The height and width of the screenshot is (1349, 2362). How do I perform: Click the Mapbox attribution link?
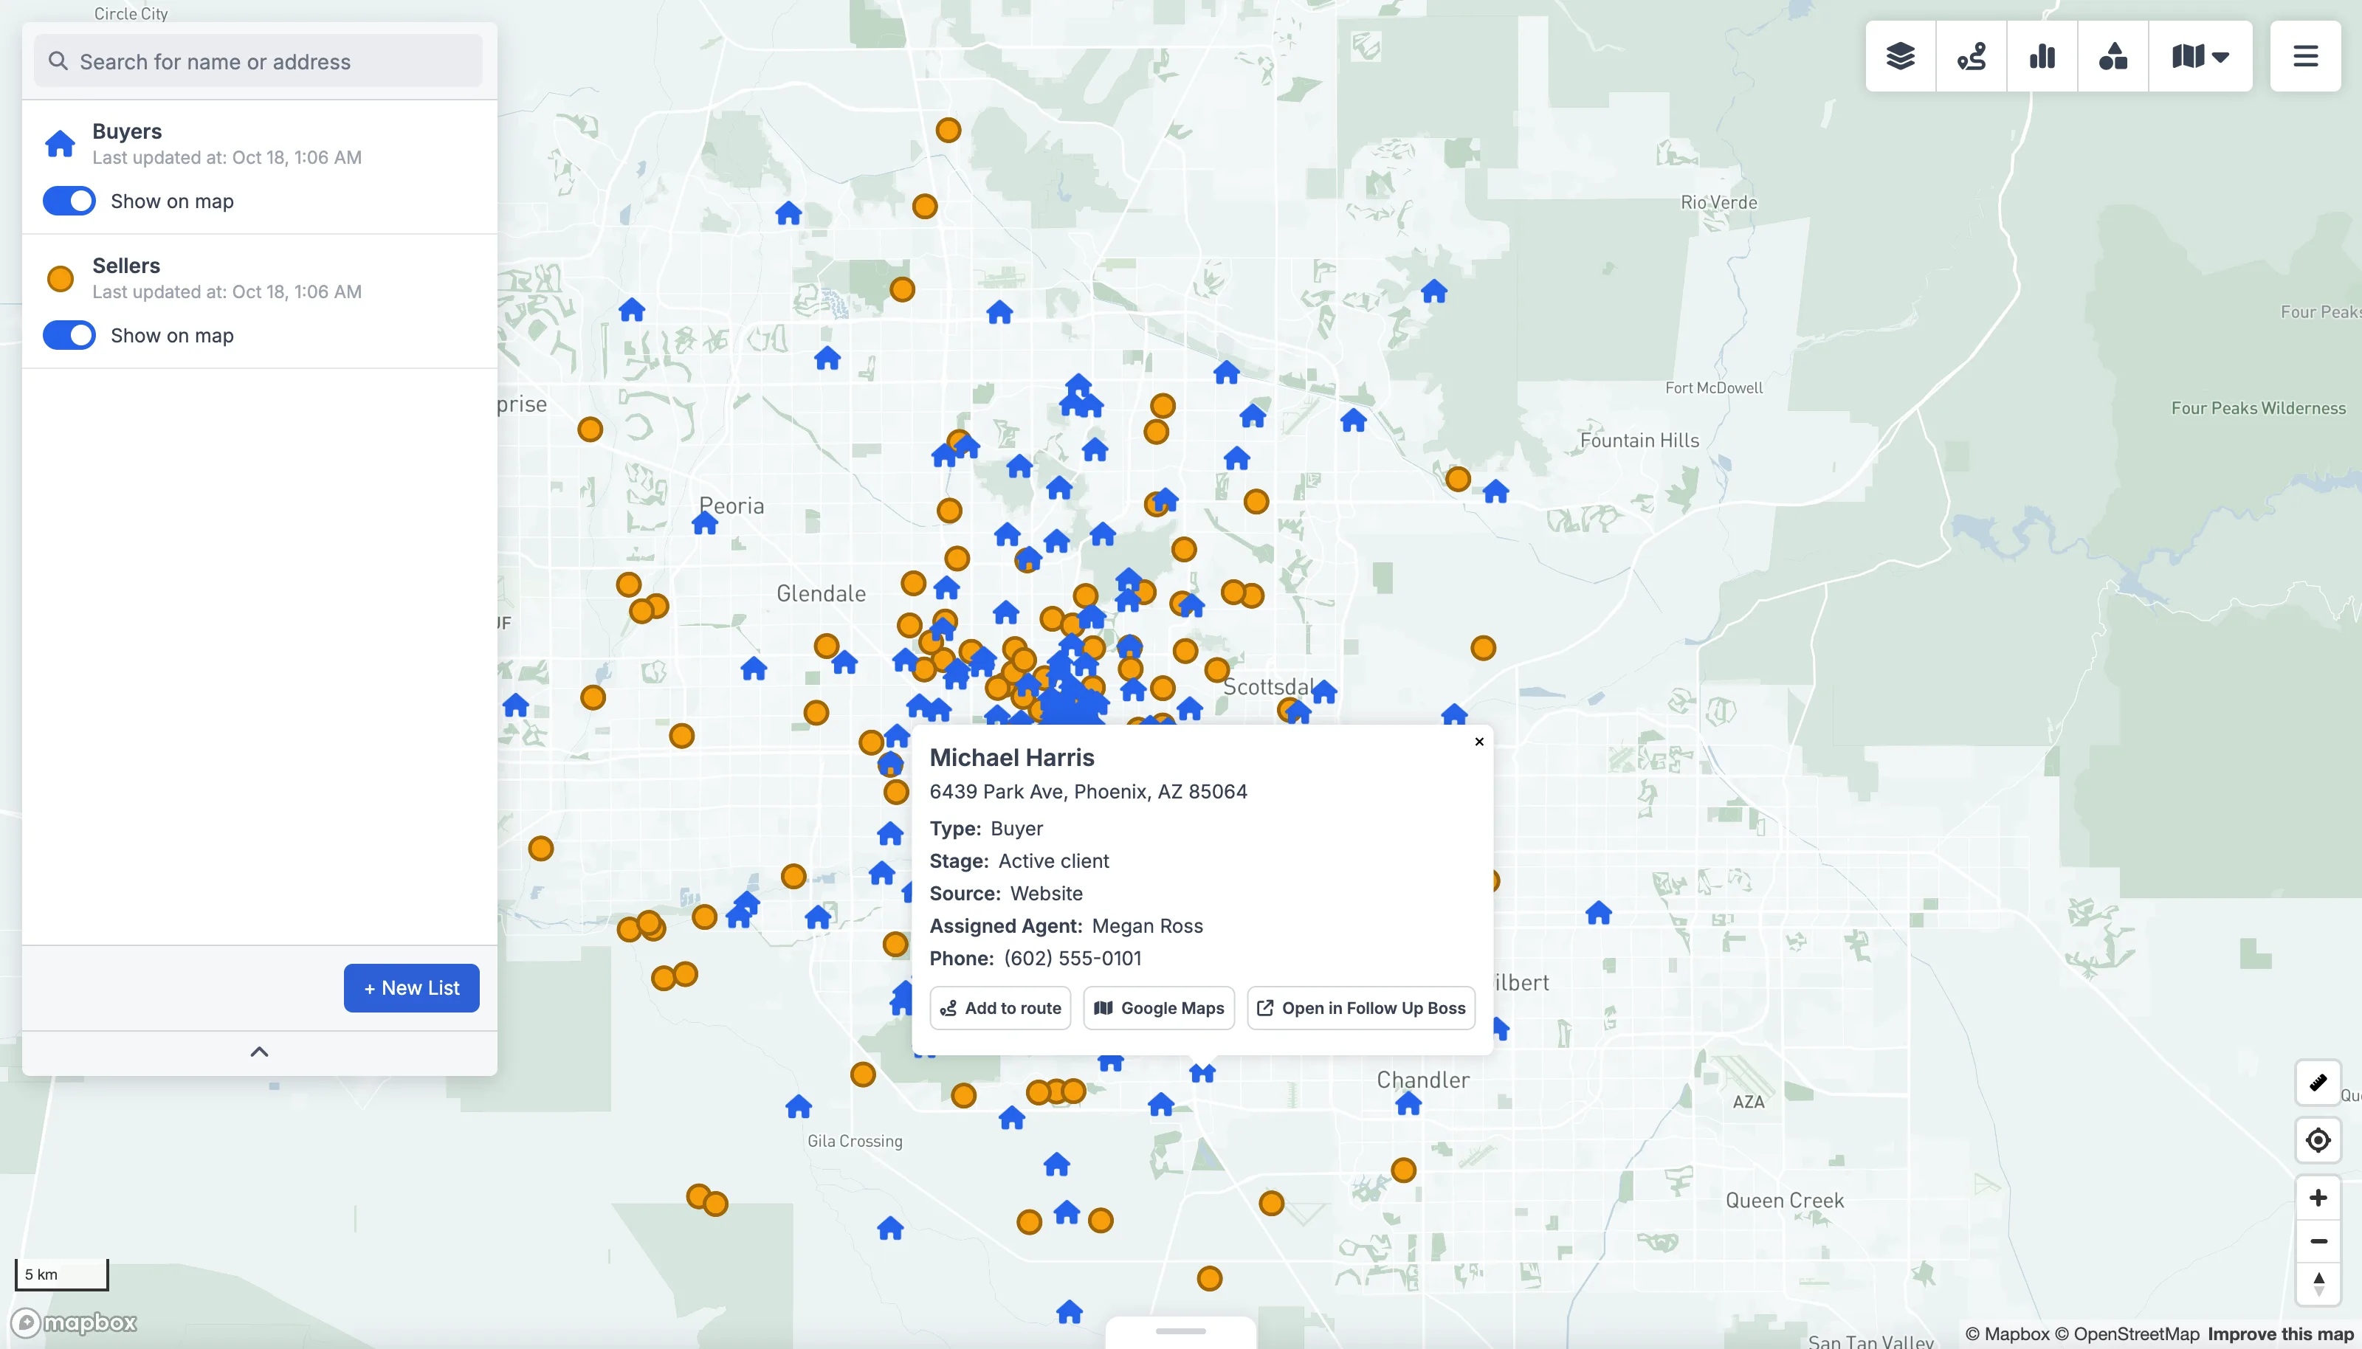coord(2007,1334)
